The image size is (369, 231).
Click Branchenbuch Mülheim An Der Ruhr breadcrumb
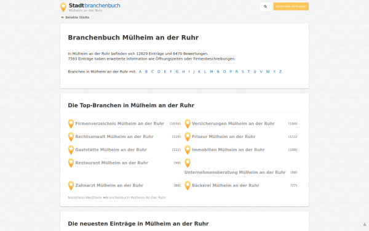point(135,198)
